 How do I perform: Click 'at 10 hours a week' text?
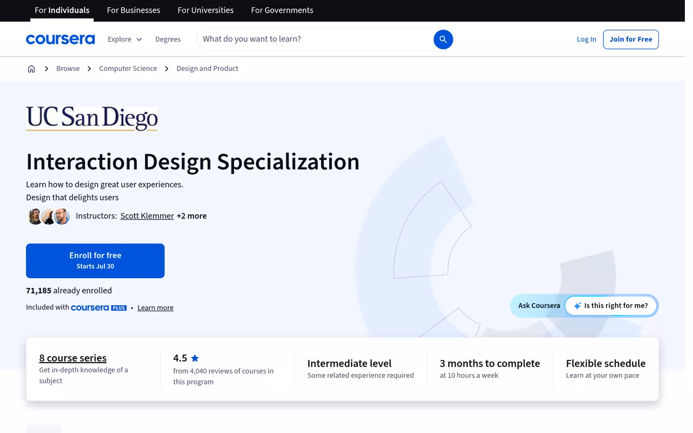coord(469,376)
